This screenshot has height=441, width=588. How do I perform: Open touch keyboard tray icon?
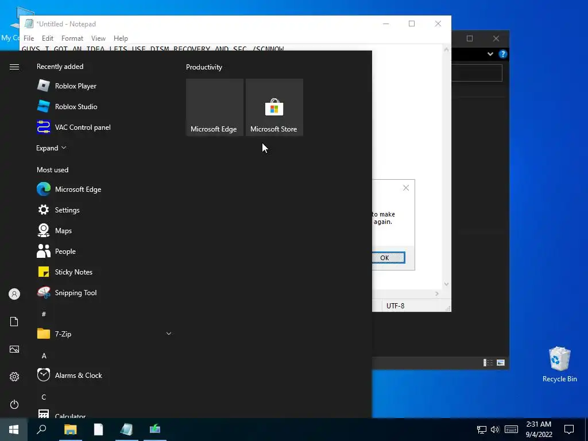click(511, 430)
